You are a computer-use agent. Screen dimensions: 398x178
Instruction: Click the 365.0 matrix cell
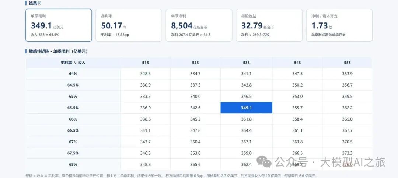coord(347,119)
